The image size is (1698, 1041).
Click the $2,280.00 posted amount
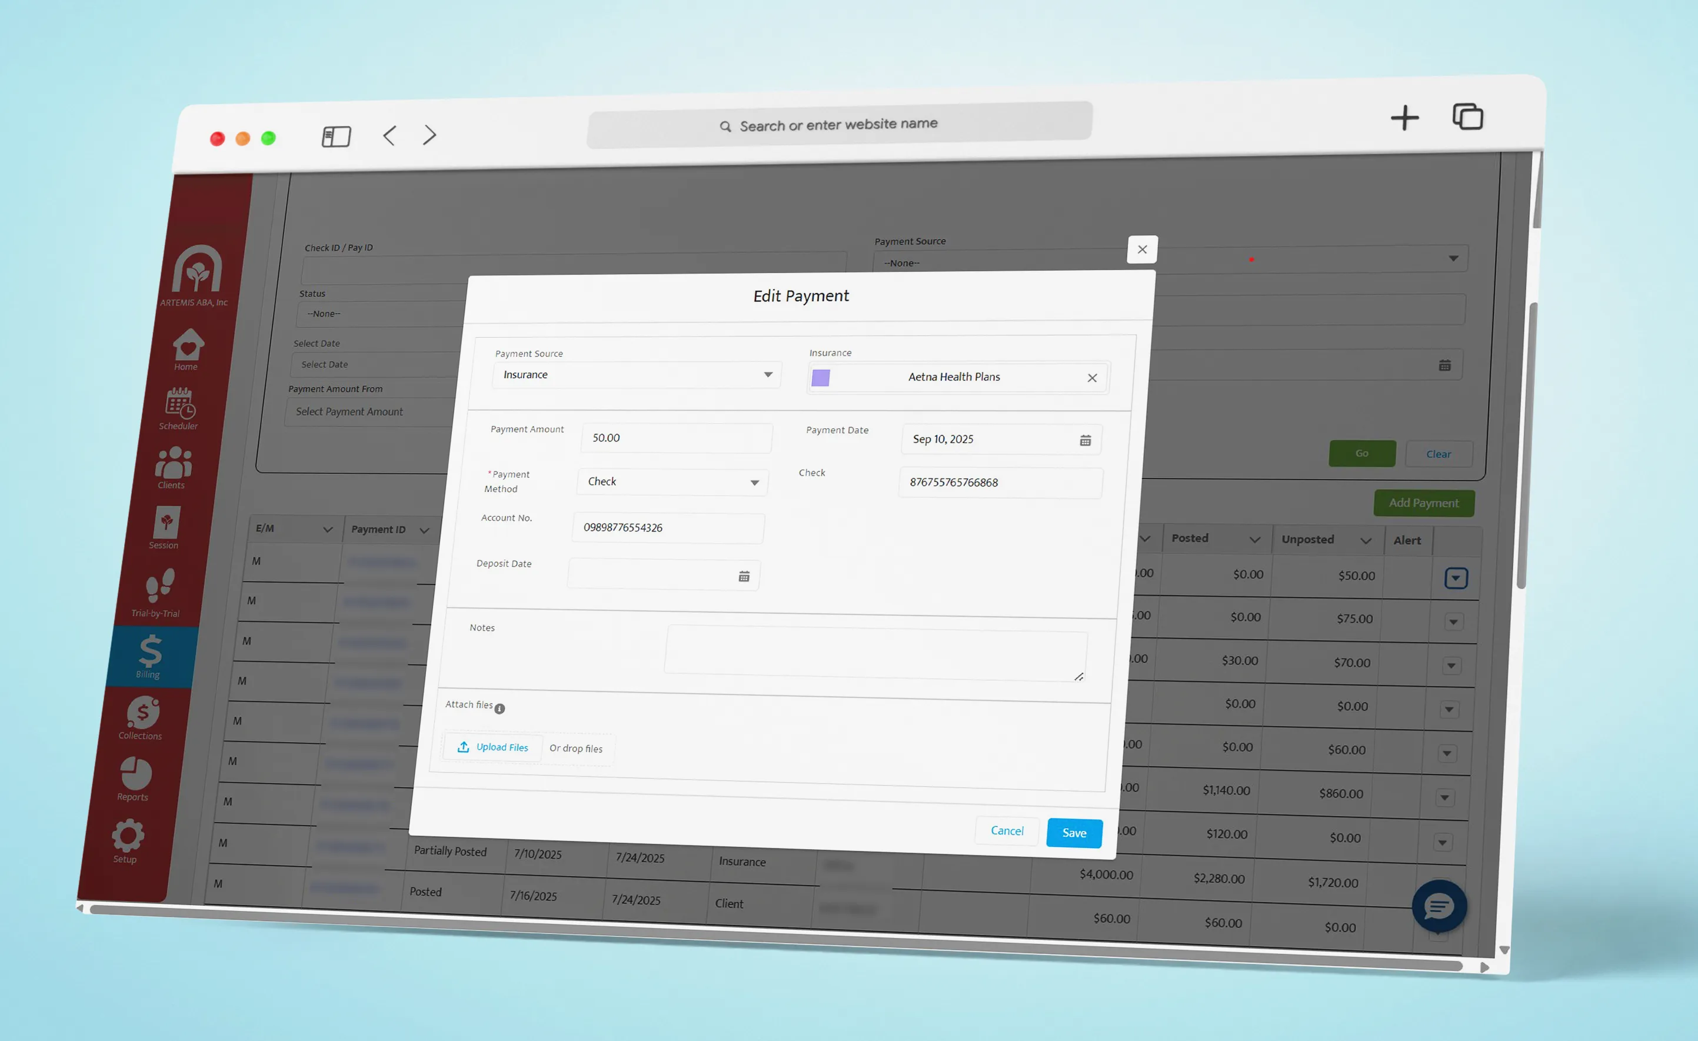pos(1219,879)
